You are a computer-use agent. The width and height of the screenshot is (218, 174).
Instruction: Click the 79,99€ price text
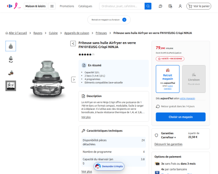(x=160, y=48)
